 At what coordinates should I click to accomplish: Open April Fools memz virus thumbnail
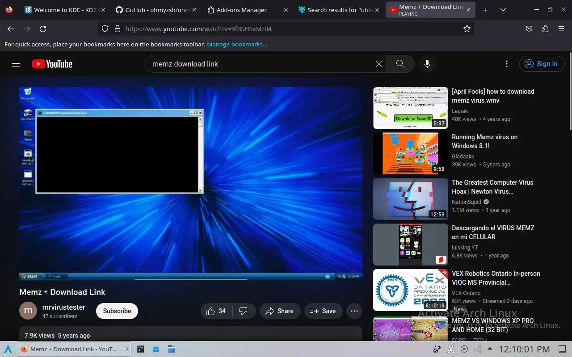(410, 108)
